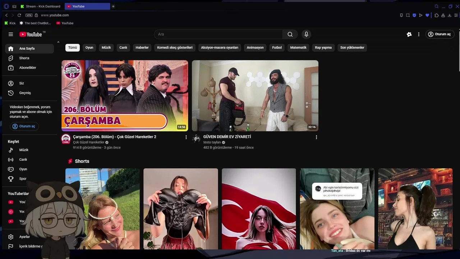Viewport: 460px width, 259px height.
Task: Toggle the ad blocker shield
Action: pos(414,15)
